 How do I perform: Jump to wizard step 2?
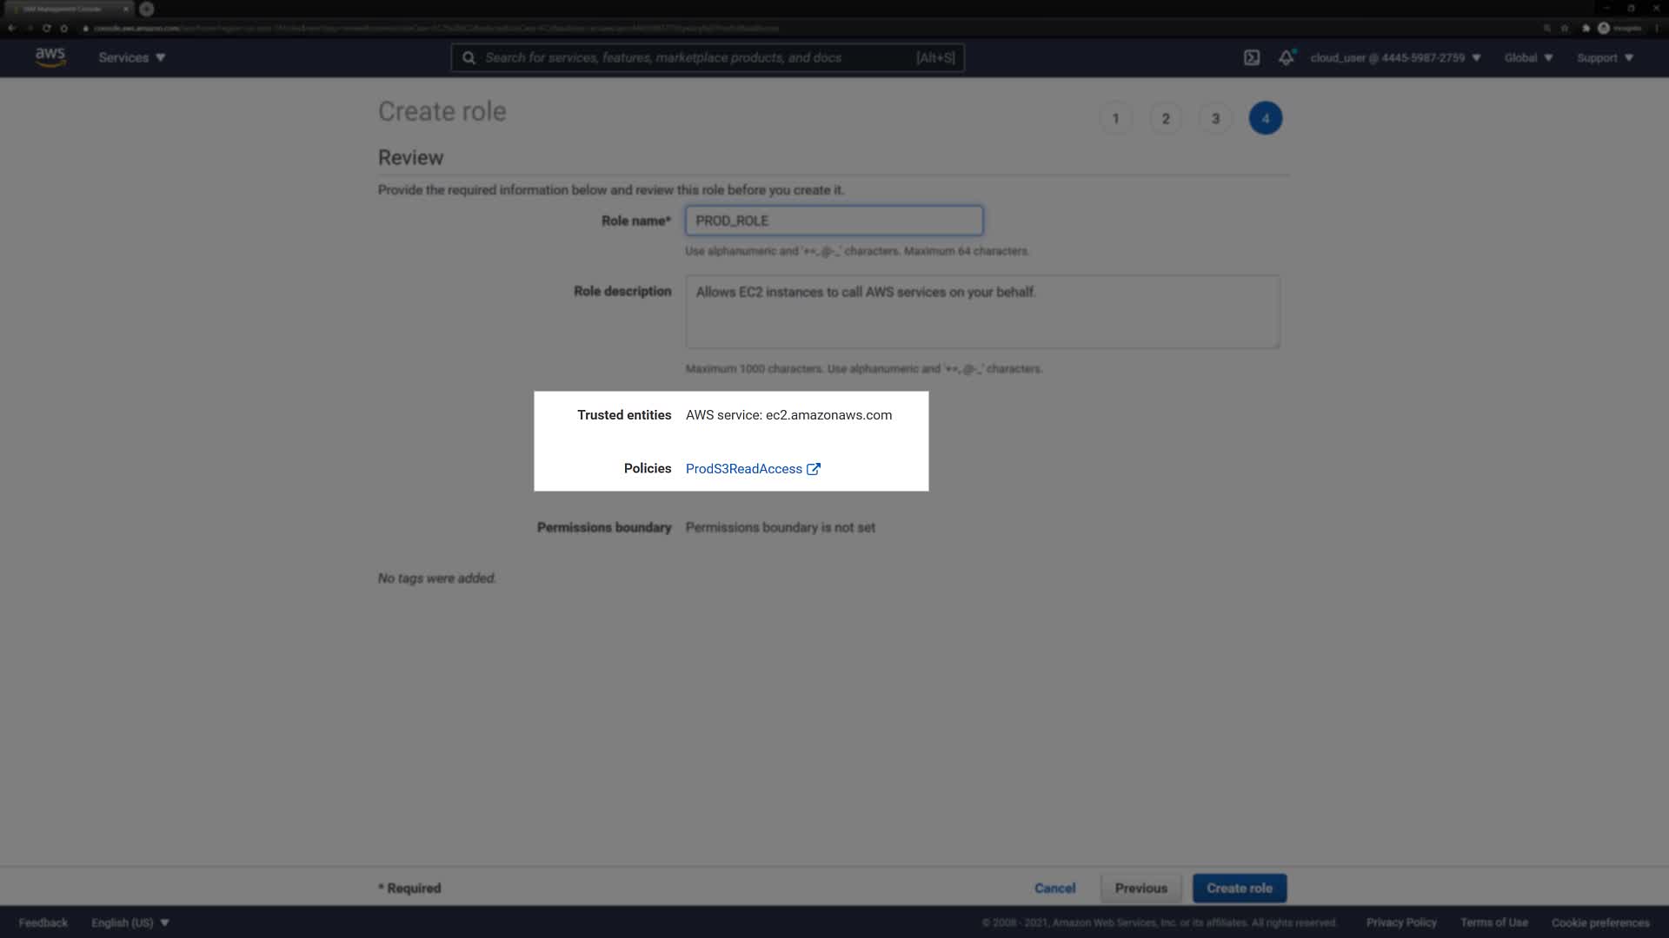click(1166, 118)
